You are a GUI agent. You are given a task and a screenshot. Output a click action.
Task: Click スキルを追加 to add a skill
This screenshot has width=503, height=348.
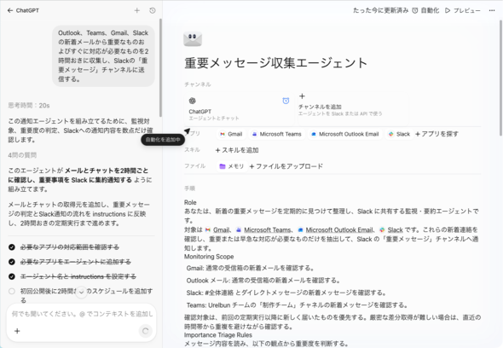[237, 150]
